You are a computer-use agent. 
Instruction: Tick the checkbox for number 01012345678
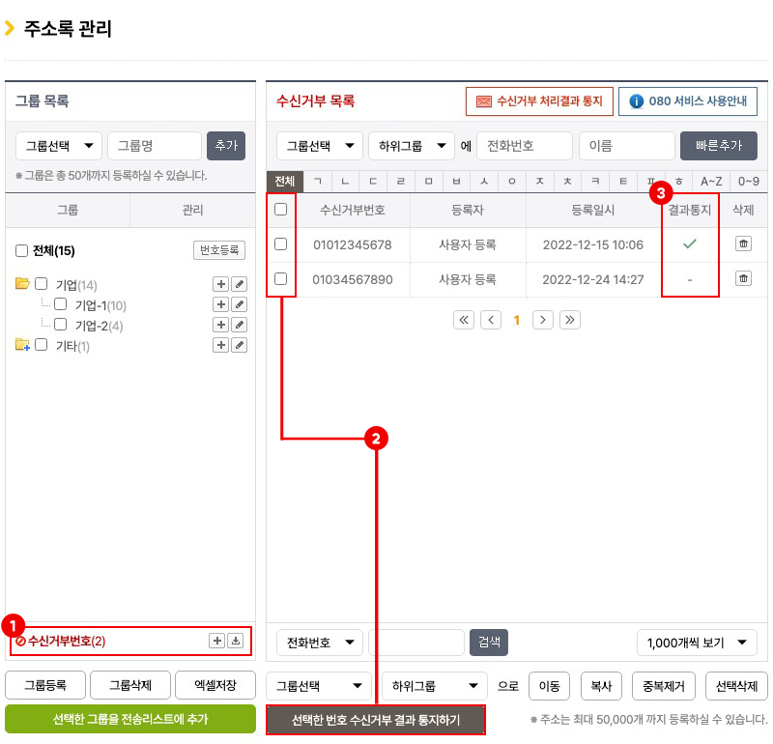point(280,244)
